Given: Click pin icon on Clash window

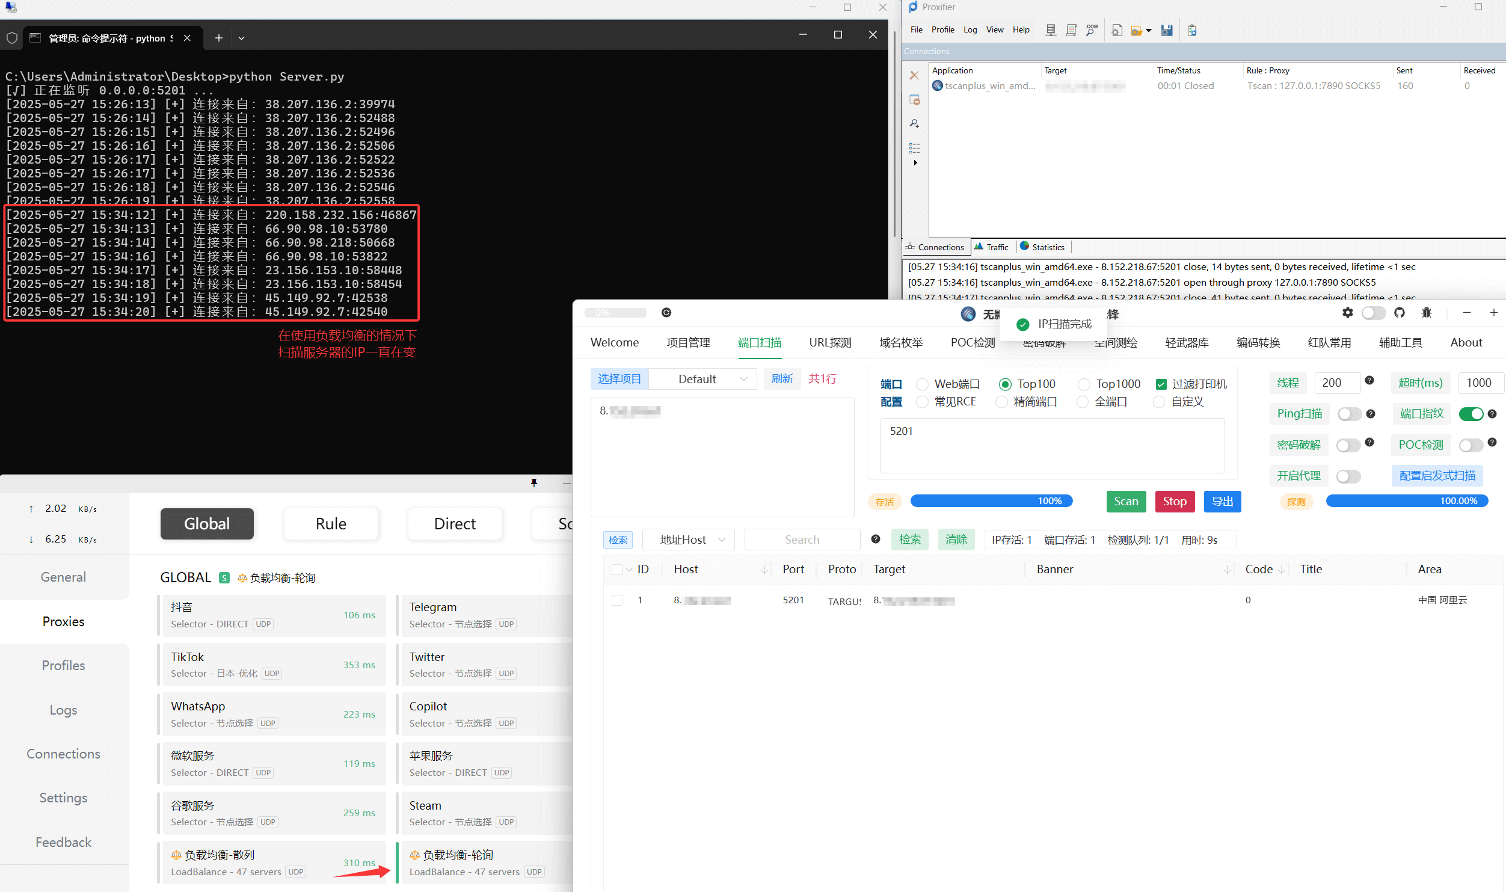Looking at the screenshot, I should (534, 483).
